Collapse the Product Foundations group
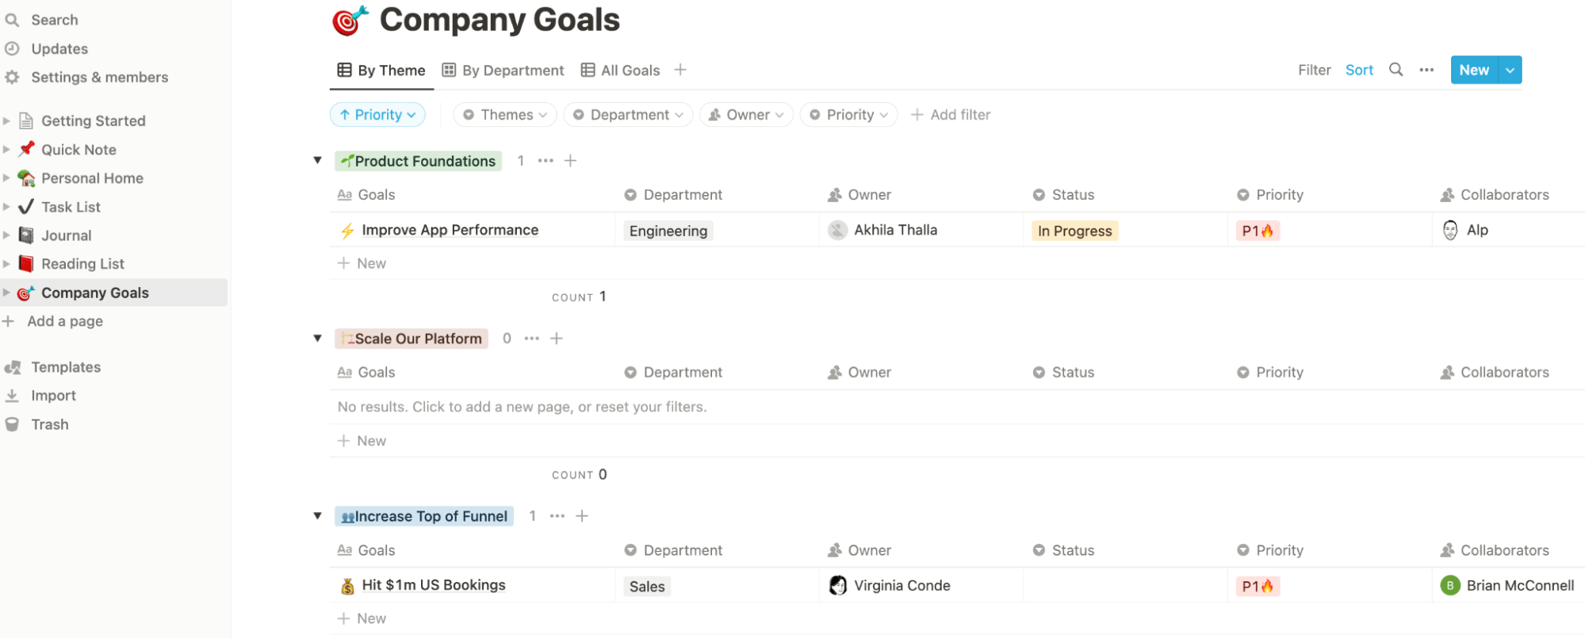Screen dimensions: 1585x639 pos(317,160)
